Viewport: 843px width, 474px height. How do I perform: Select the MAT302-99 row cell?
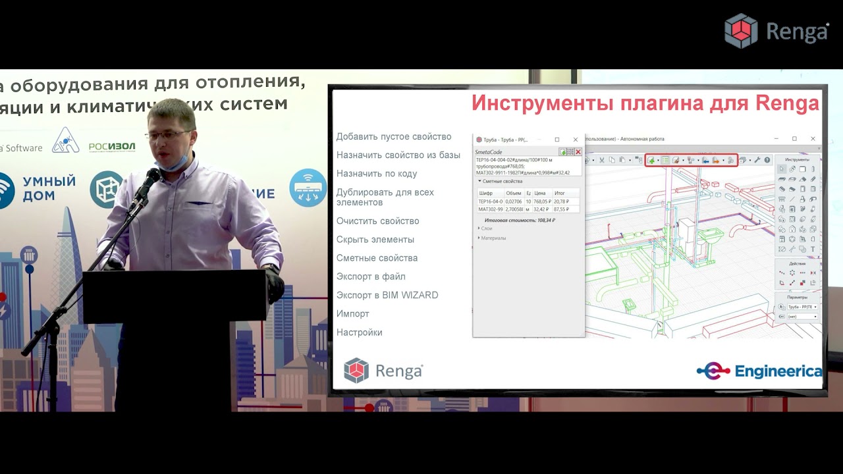click(491, 209)
